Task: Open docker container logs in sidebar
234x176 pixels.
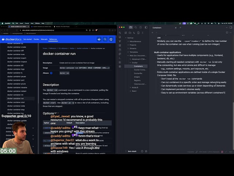Action: [x=16, y=69]
